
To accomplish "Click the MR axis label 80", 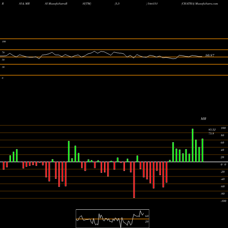I will 223,135.
